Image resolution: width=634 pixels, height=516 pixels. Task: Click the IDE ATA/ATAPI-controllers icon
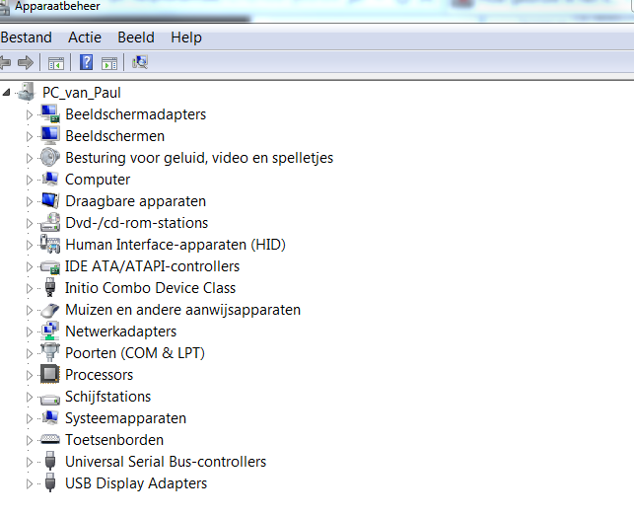pyautogui.click(x=50, y=266)
